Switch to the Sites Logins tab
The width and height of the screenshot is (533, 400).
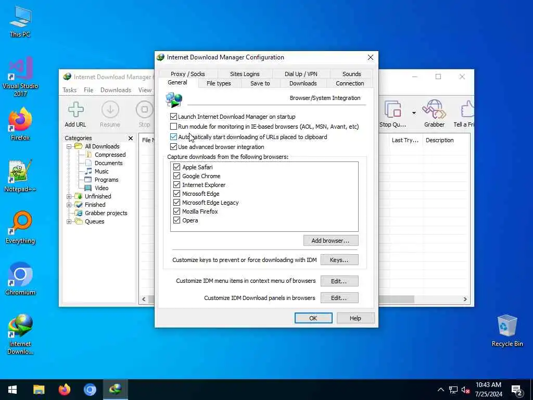point(245,74)
